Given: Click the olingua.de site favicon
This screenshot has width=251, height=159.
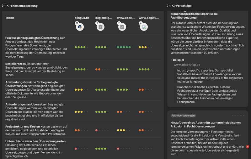Looking at the screenshot, I should [x=80, y=27].
